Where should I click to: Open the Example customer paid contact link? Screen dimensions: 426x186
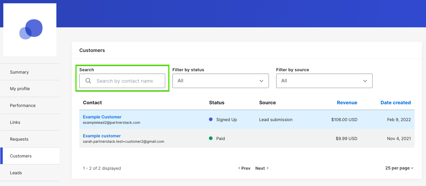102,136
